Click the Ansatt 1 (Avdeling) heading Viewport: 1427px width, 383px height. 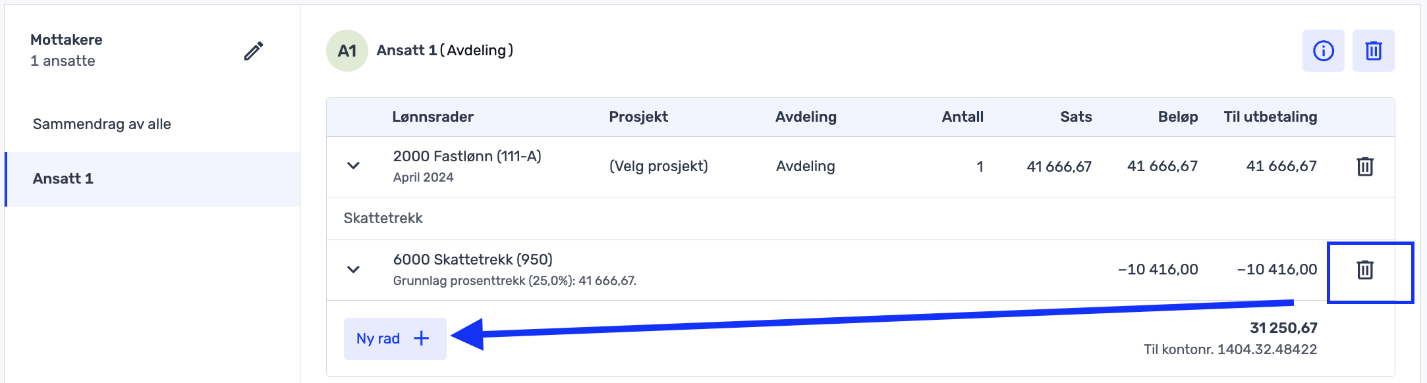click(x=445, y=51)
